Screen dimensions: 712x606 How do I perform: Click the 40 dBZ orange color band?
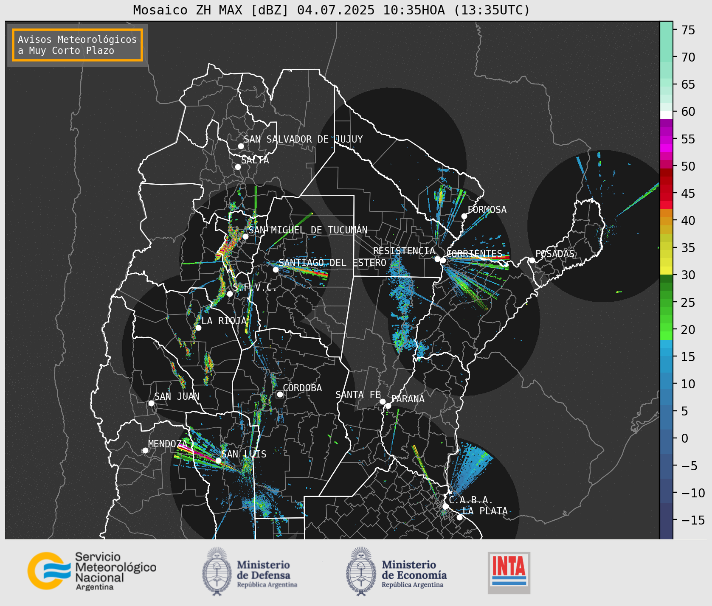(666, 221)
